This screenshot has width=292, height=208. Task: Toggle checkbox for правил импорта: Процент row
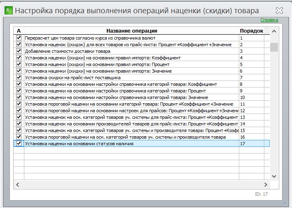[x=19, y=64]
